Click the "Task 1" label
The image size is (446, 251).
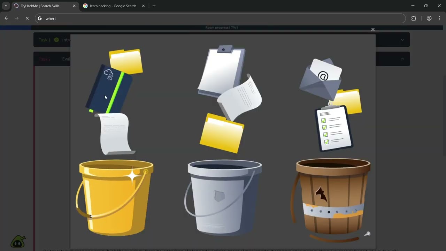(45, 40)
